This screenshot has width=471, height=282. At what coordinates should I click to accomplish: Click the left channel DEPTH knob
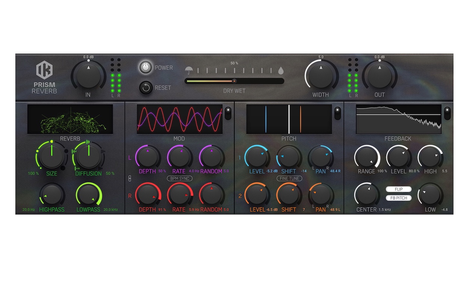pyautogui.click(x=148, y=157)
